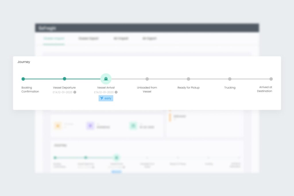This screenshot has width=294, height=196.
Task: Click the blurred purple square icon
Action: click(x=90, y=126)
